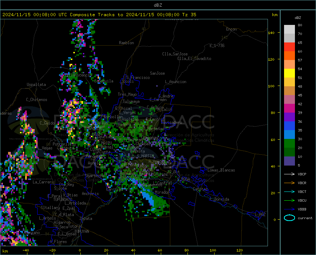Click the 120 km label on bottom axis
Image resolution: width=316 pixels, height=255 pixels.
point(239,250)
